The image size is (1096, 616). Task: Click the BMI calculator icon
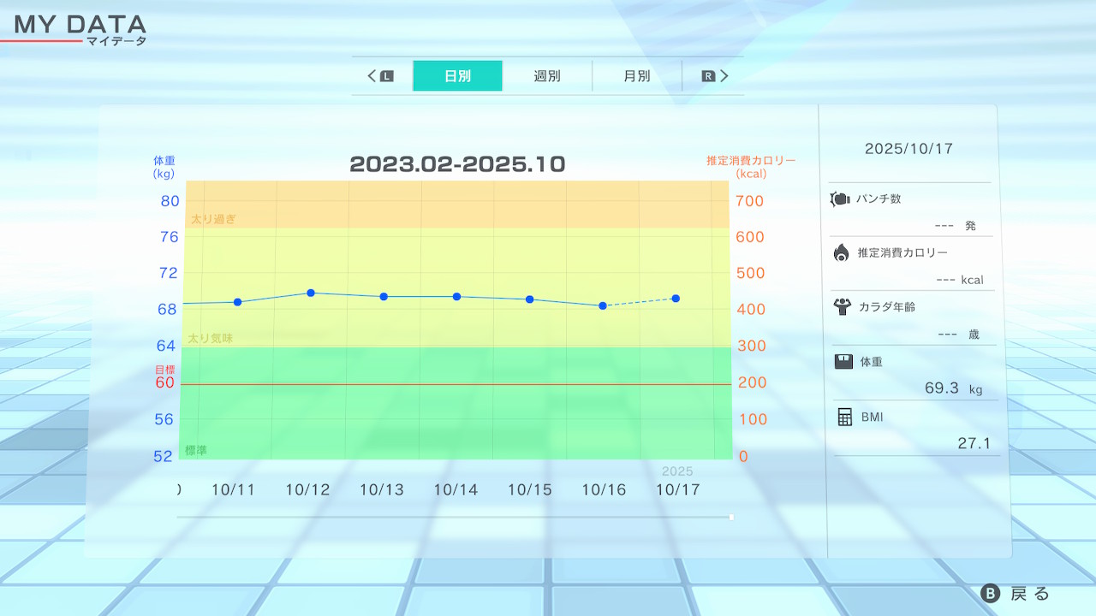point(845,417)
